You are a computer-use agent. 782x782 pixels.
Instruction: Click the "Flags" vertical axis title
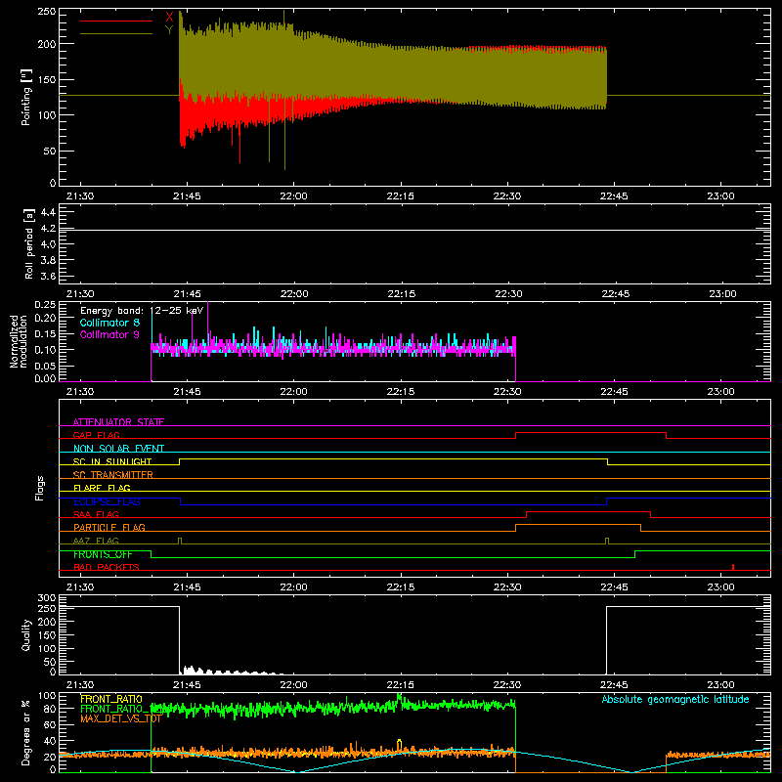click(x=39, y=488)
